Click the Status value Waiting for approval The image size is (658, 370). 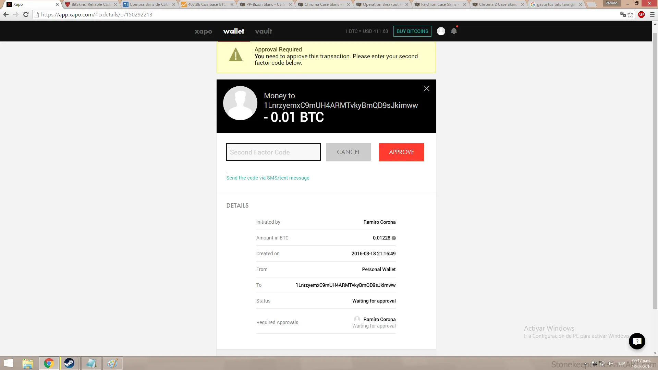(x=374, y=301)
